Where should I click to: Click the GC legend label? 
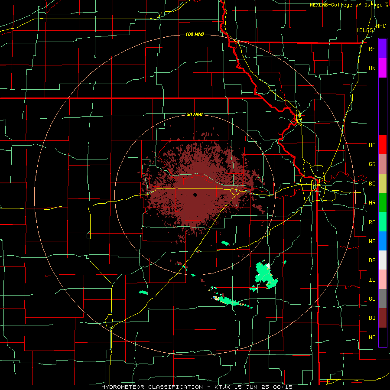372,299
